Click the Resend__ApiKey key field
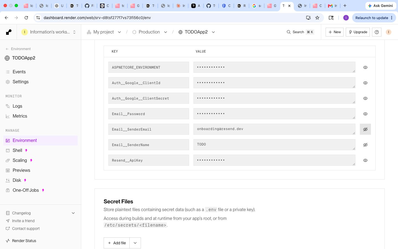The height and width of the screenshot is (249, 398). click(x=149, y=160)
